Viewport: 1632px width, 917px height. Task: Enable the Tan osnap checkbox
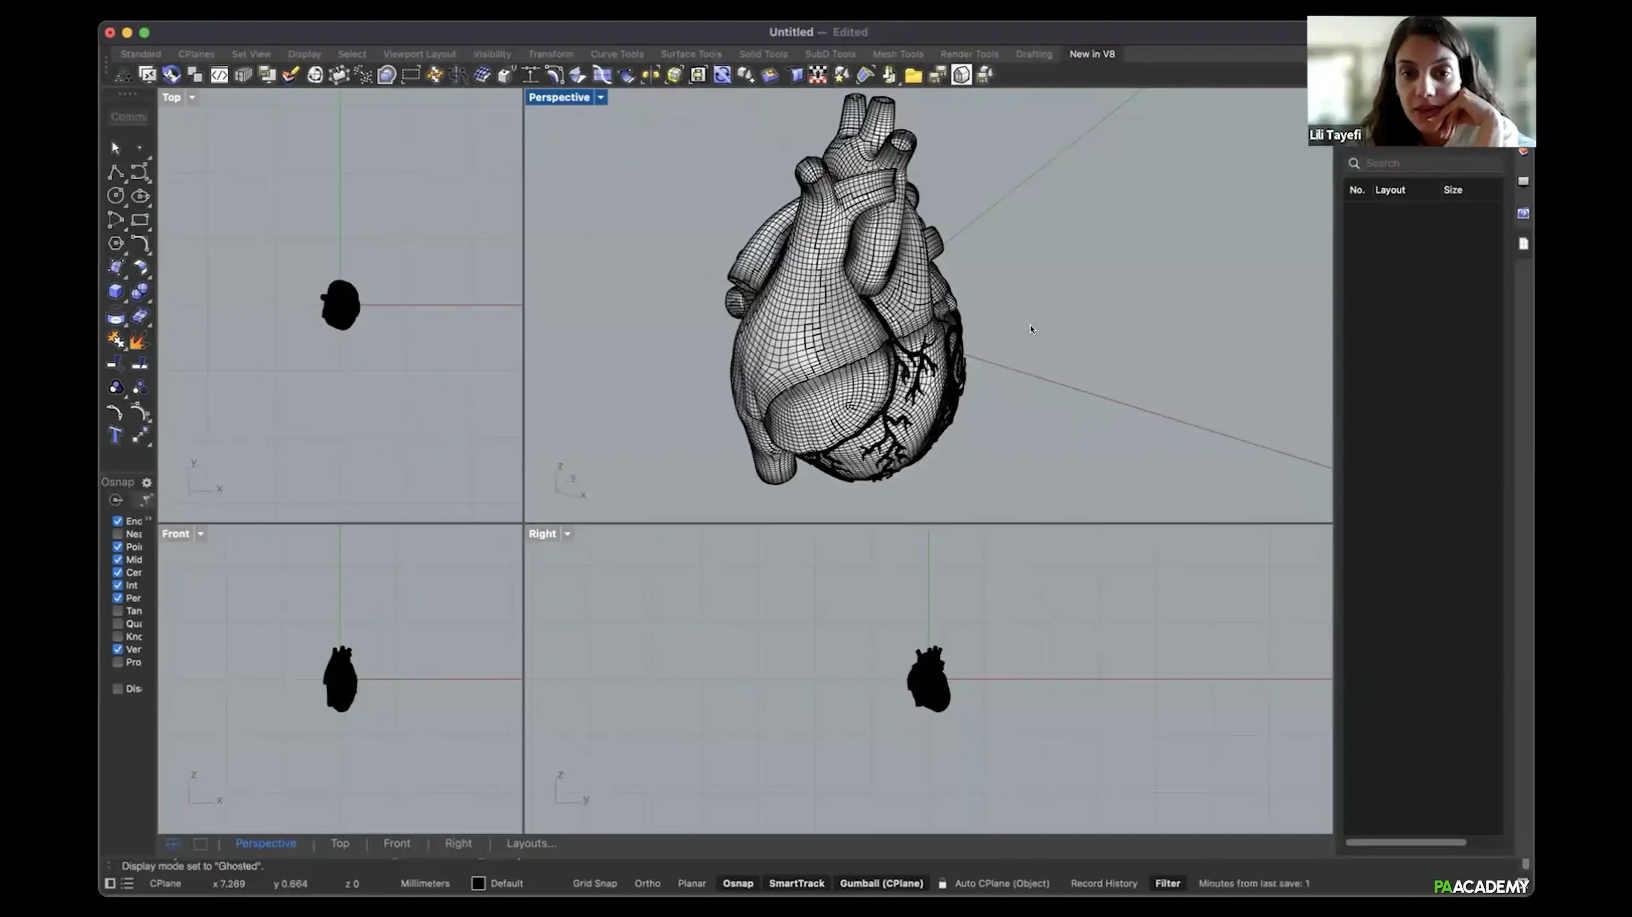tap(118, 610)
